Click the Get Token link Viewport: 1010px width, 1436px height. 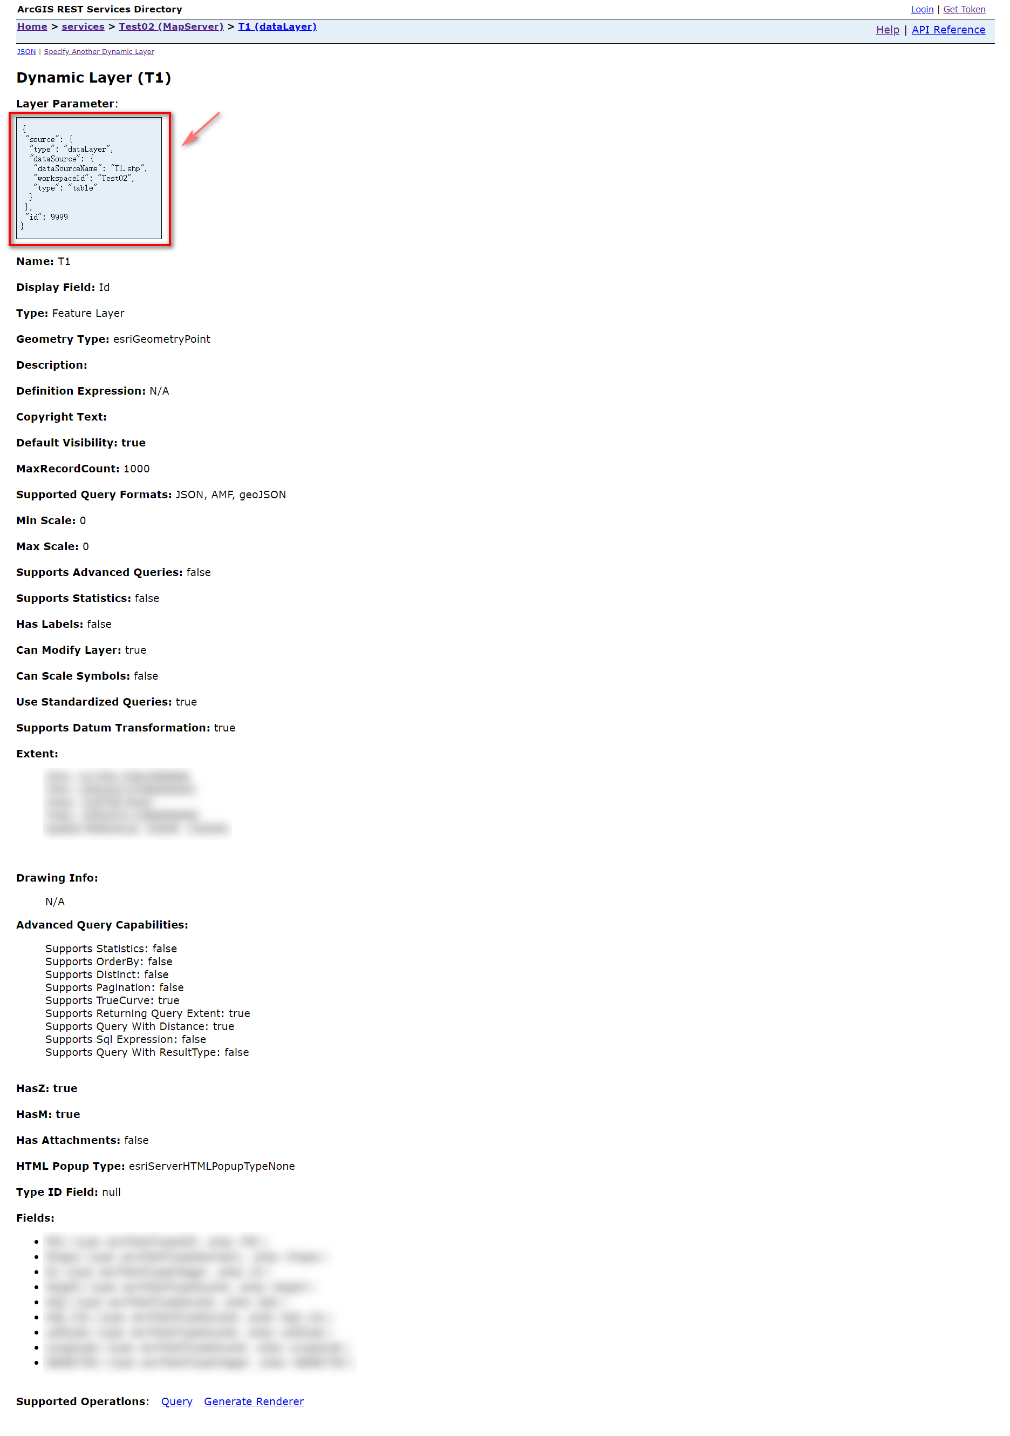963,9
